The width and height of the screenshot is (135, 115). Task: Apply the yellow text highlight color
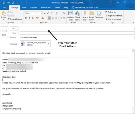[38, 18]
